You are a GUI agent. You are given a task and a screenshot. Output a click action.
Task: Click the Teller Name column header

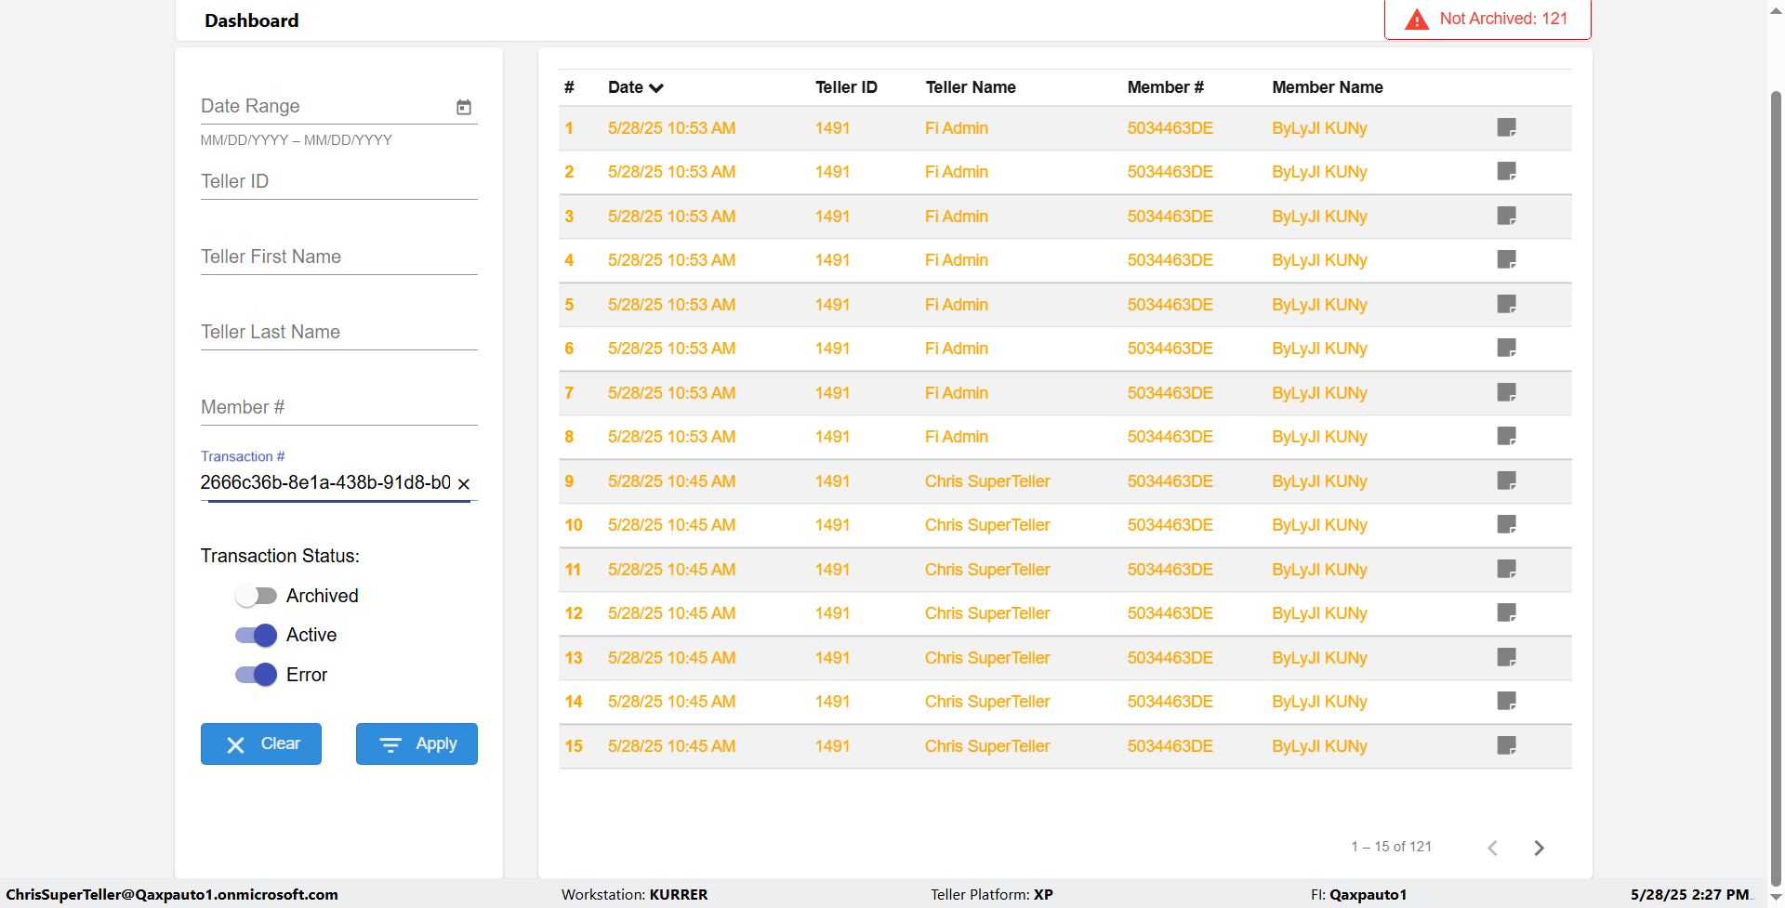(x=970, y=87)
